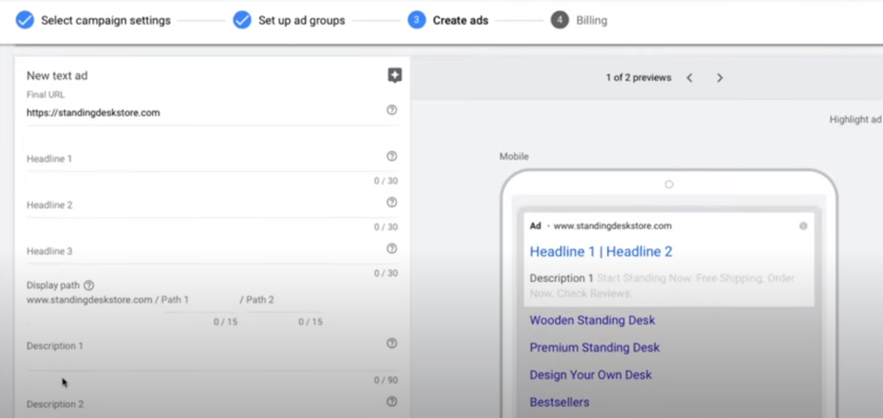
Task: Open the Premium Standing Desk sitelink
Action: coord(594,348)
